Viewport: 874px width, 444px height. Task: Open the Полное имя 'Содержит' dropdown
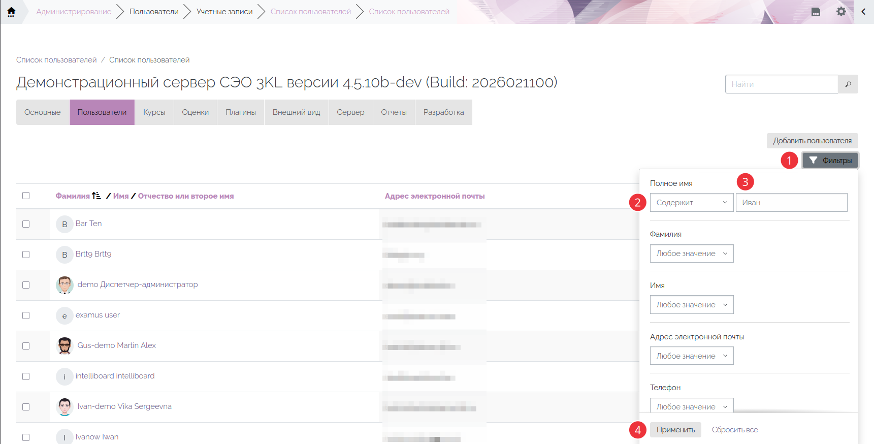691,203
